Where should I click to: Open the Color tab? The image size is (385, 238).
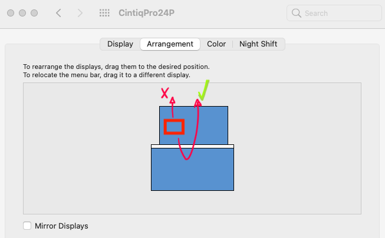point(216,44)
